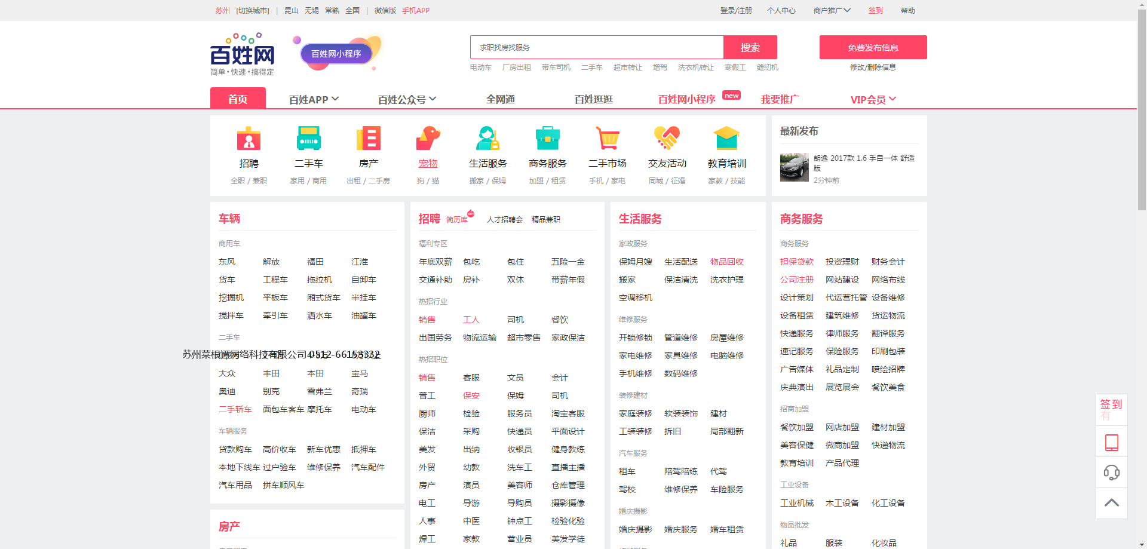
Task: Switch to the 昆山 city link
Action: (292, 11)
